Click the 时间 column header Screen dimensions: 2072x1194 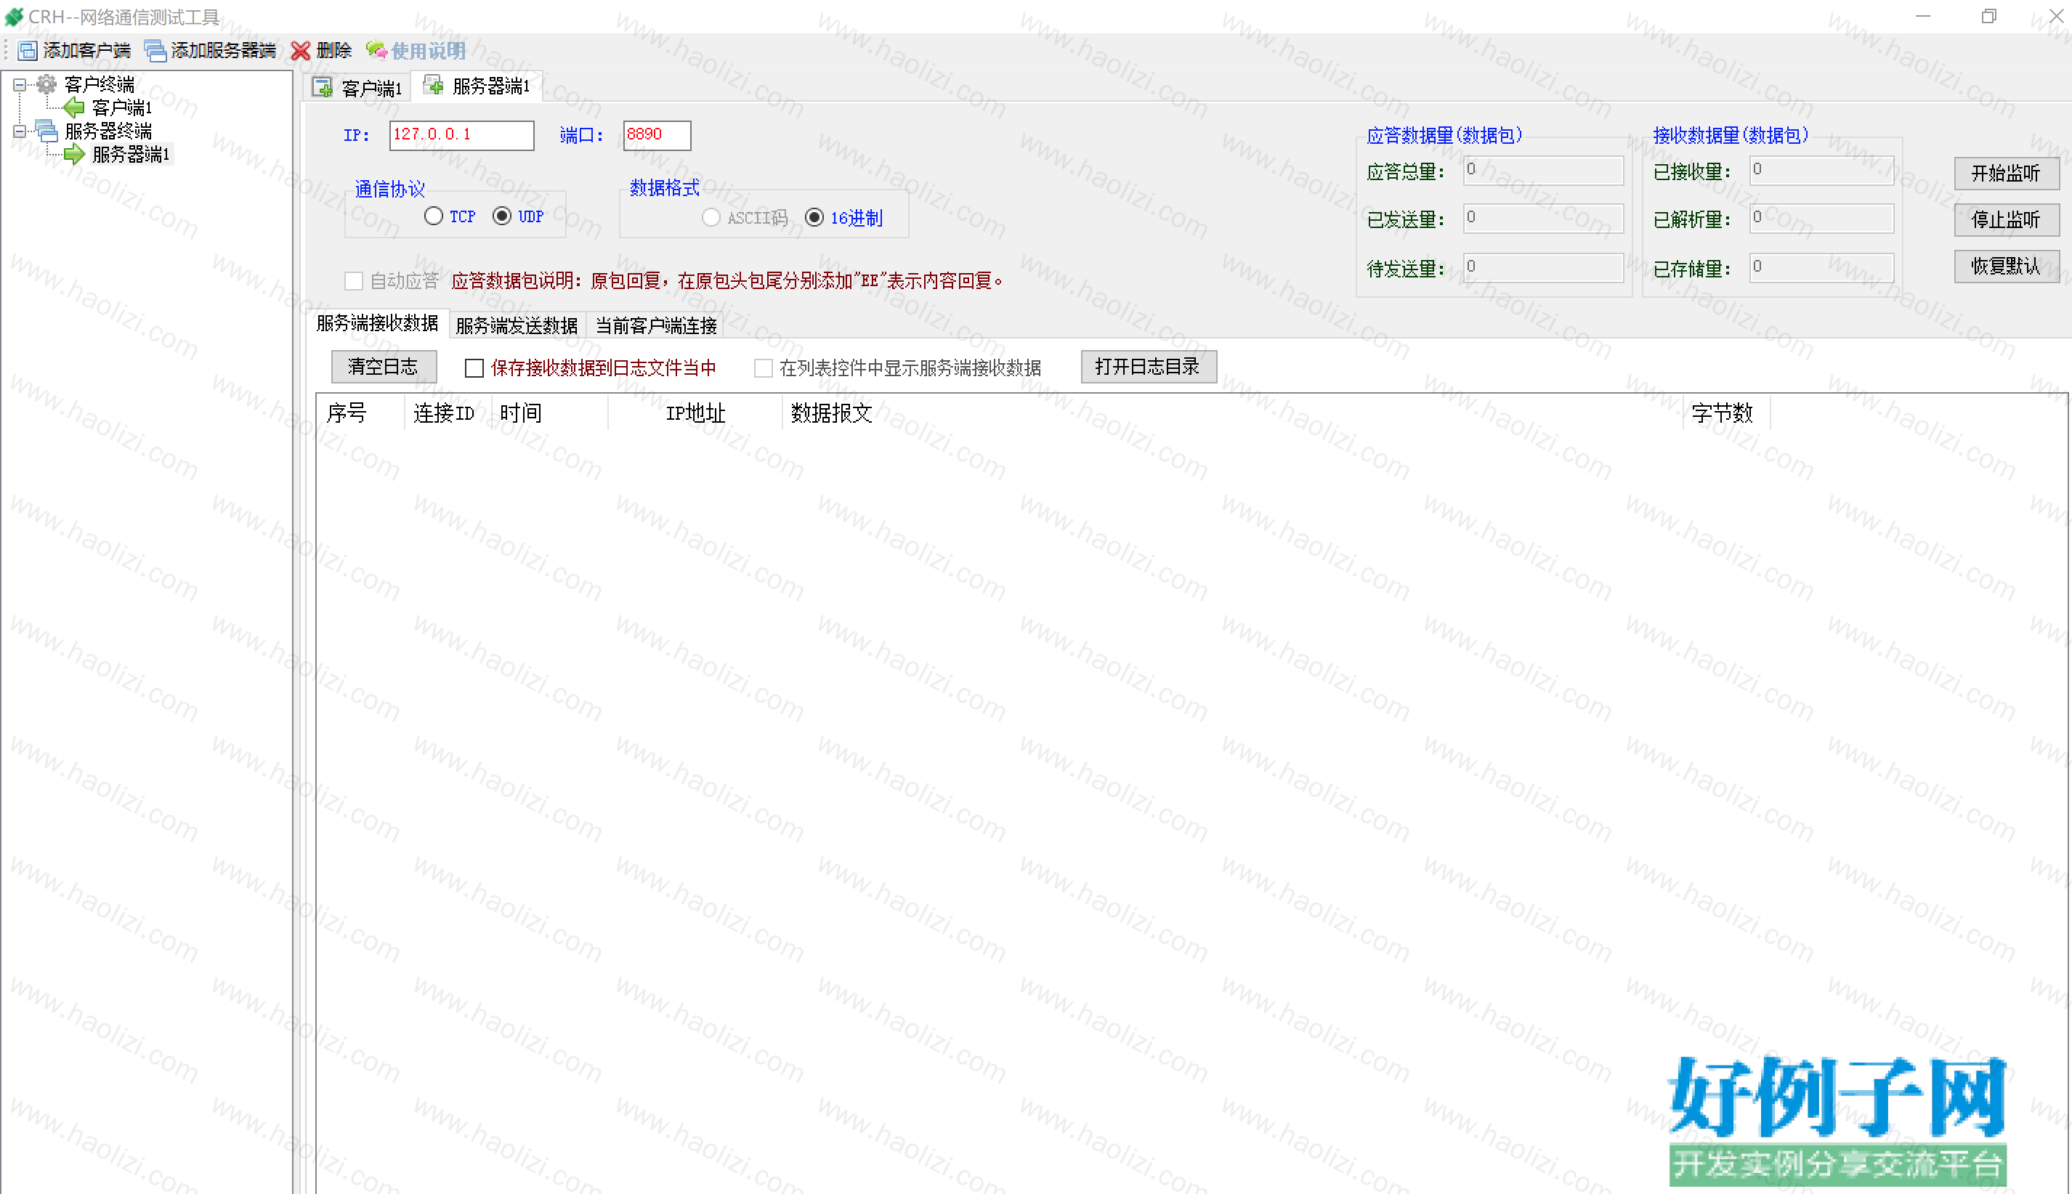click(x=549, y=413)
